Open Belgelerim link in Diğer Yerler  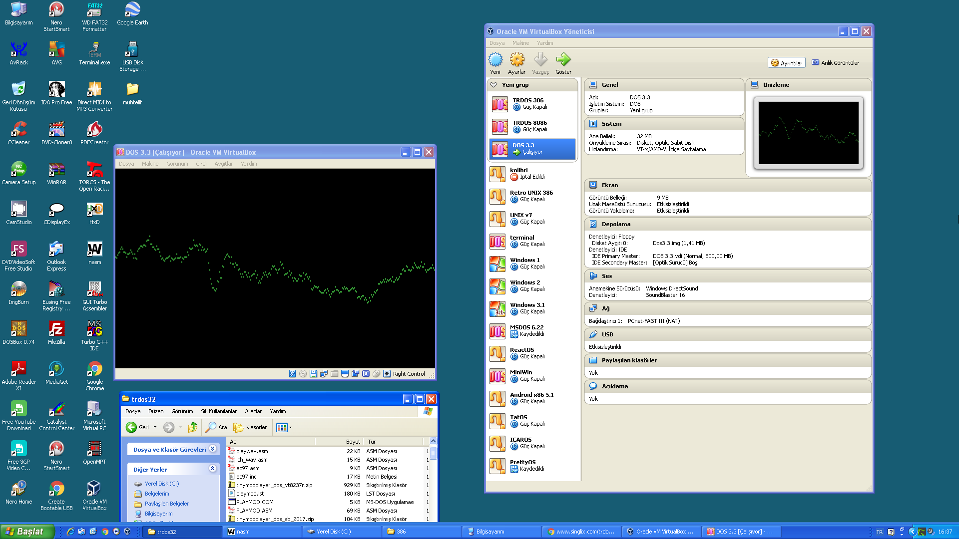pyautogui.click(x=157, y=494)
